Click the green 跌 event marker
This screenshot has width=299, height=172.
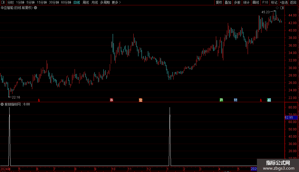tap(221, 100)
